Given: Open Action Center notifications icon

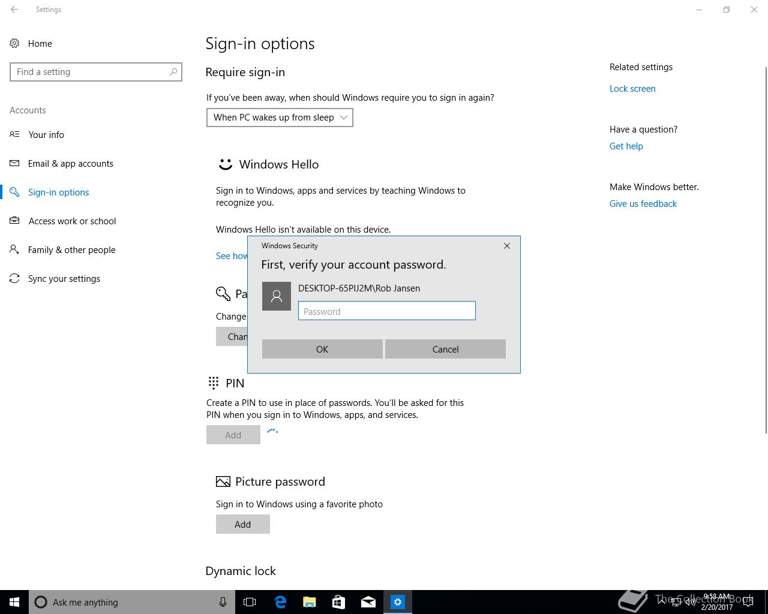Looking at the screenshot, I should pos(748,602).
